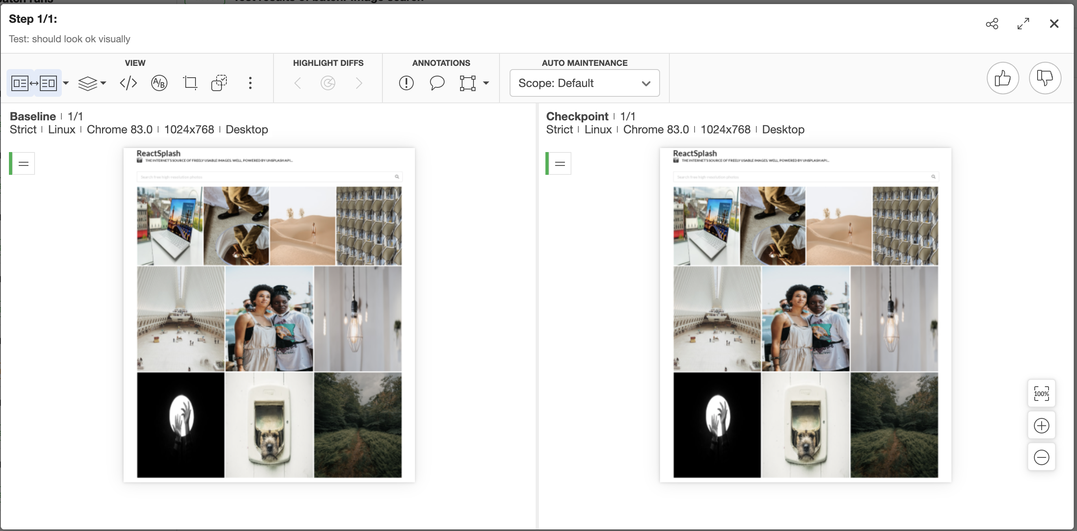The height and width of the screenshot is (531, 1077).
Task: Toggle the layers/stack panel icon
Action: [87, 82]
